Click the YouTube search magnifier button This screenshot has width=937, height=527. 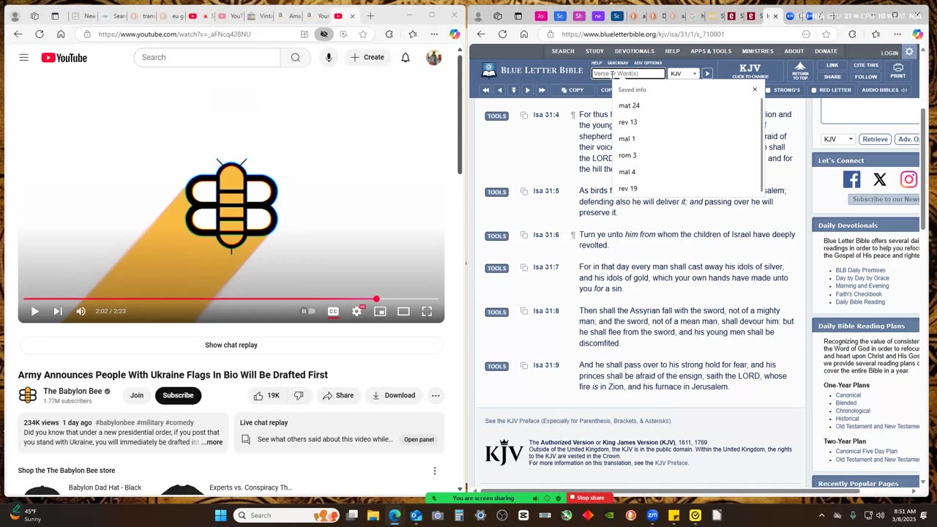coord(296,57)
